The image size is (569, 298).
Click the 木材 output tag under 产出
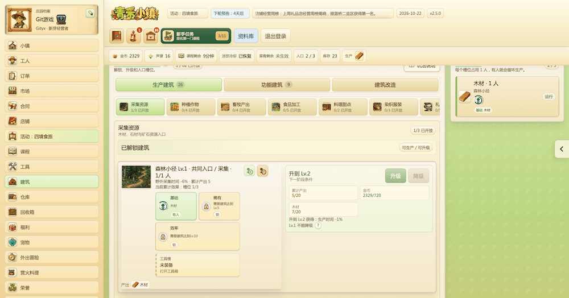pyautogui.click(x=140, y=284)
